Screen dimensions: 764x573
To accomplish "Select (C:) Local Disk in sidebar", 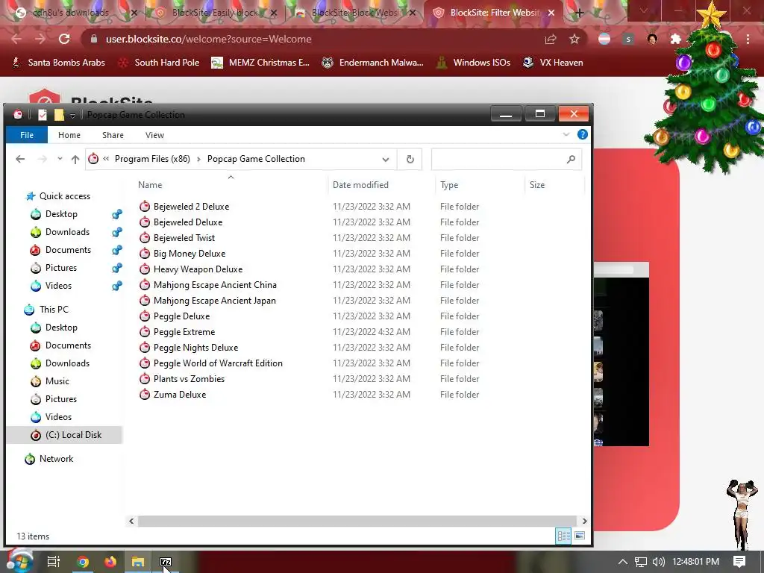I will (x=64, y=435).
